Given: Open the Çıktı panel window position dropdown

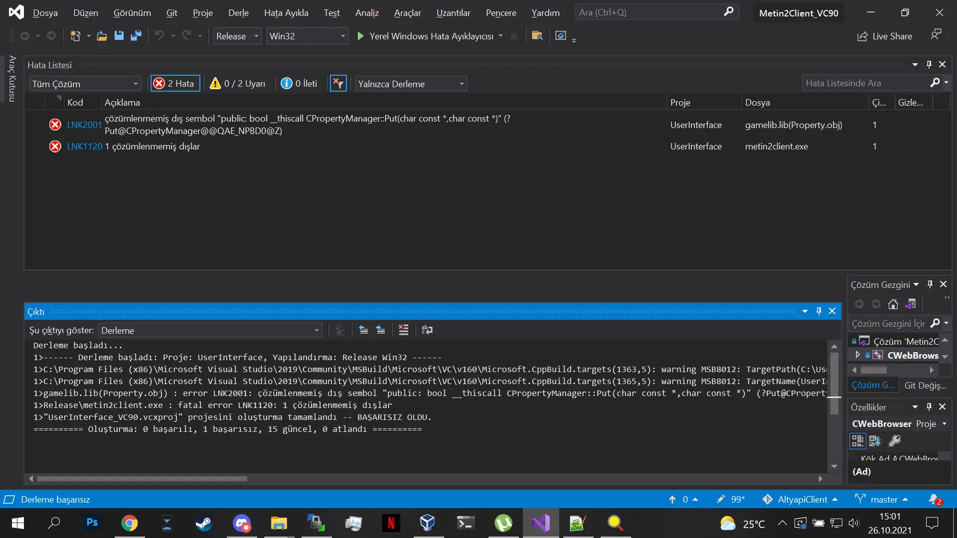Looking at the screenshot, I should pos(804,311).
